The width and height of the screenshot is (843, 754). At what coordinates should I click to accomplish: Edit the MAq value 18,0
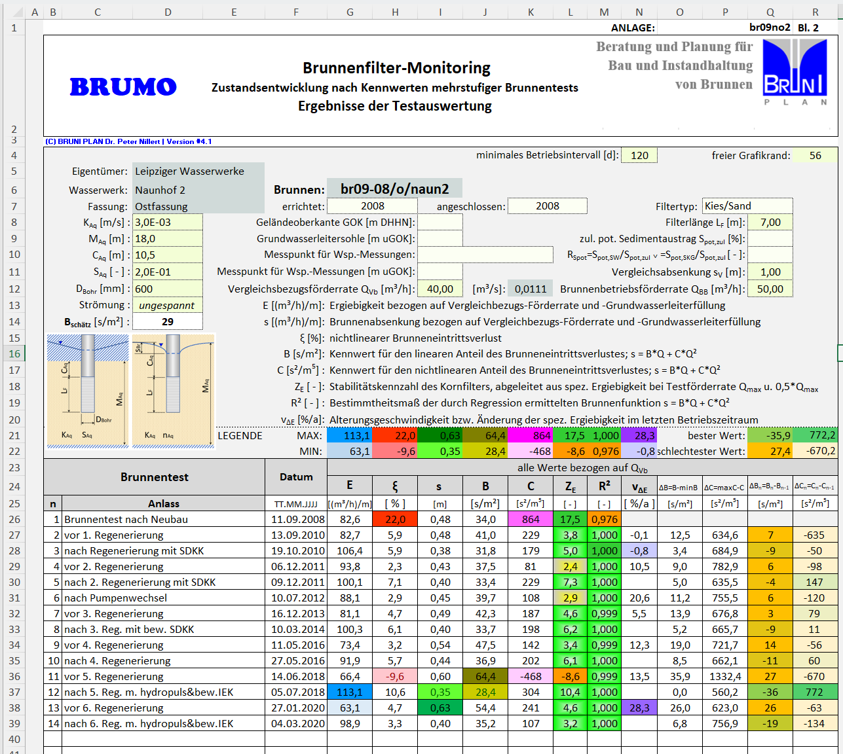coord(168,239)
